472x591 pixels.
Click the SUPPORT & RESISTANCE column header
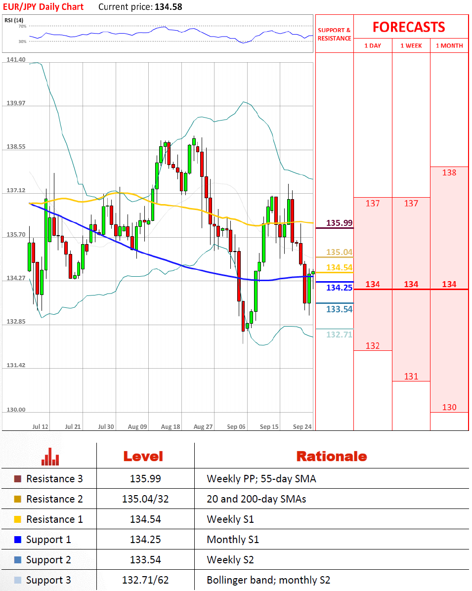pyautogui.click(x=335, y=34)
